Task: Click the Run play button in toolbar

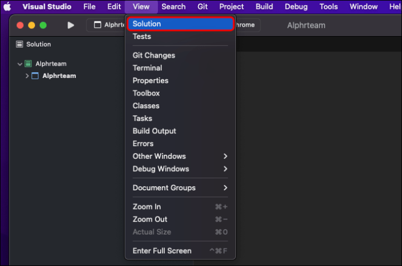Action: pos(70,26)
